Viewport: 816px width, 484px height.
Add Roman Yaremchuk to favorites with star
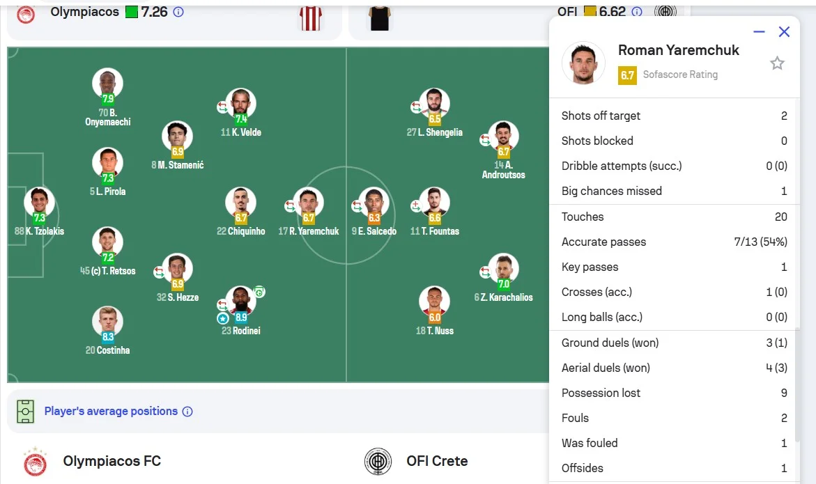click(x=777, y=63)
